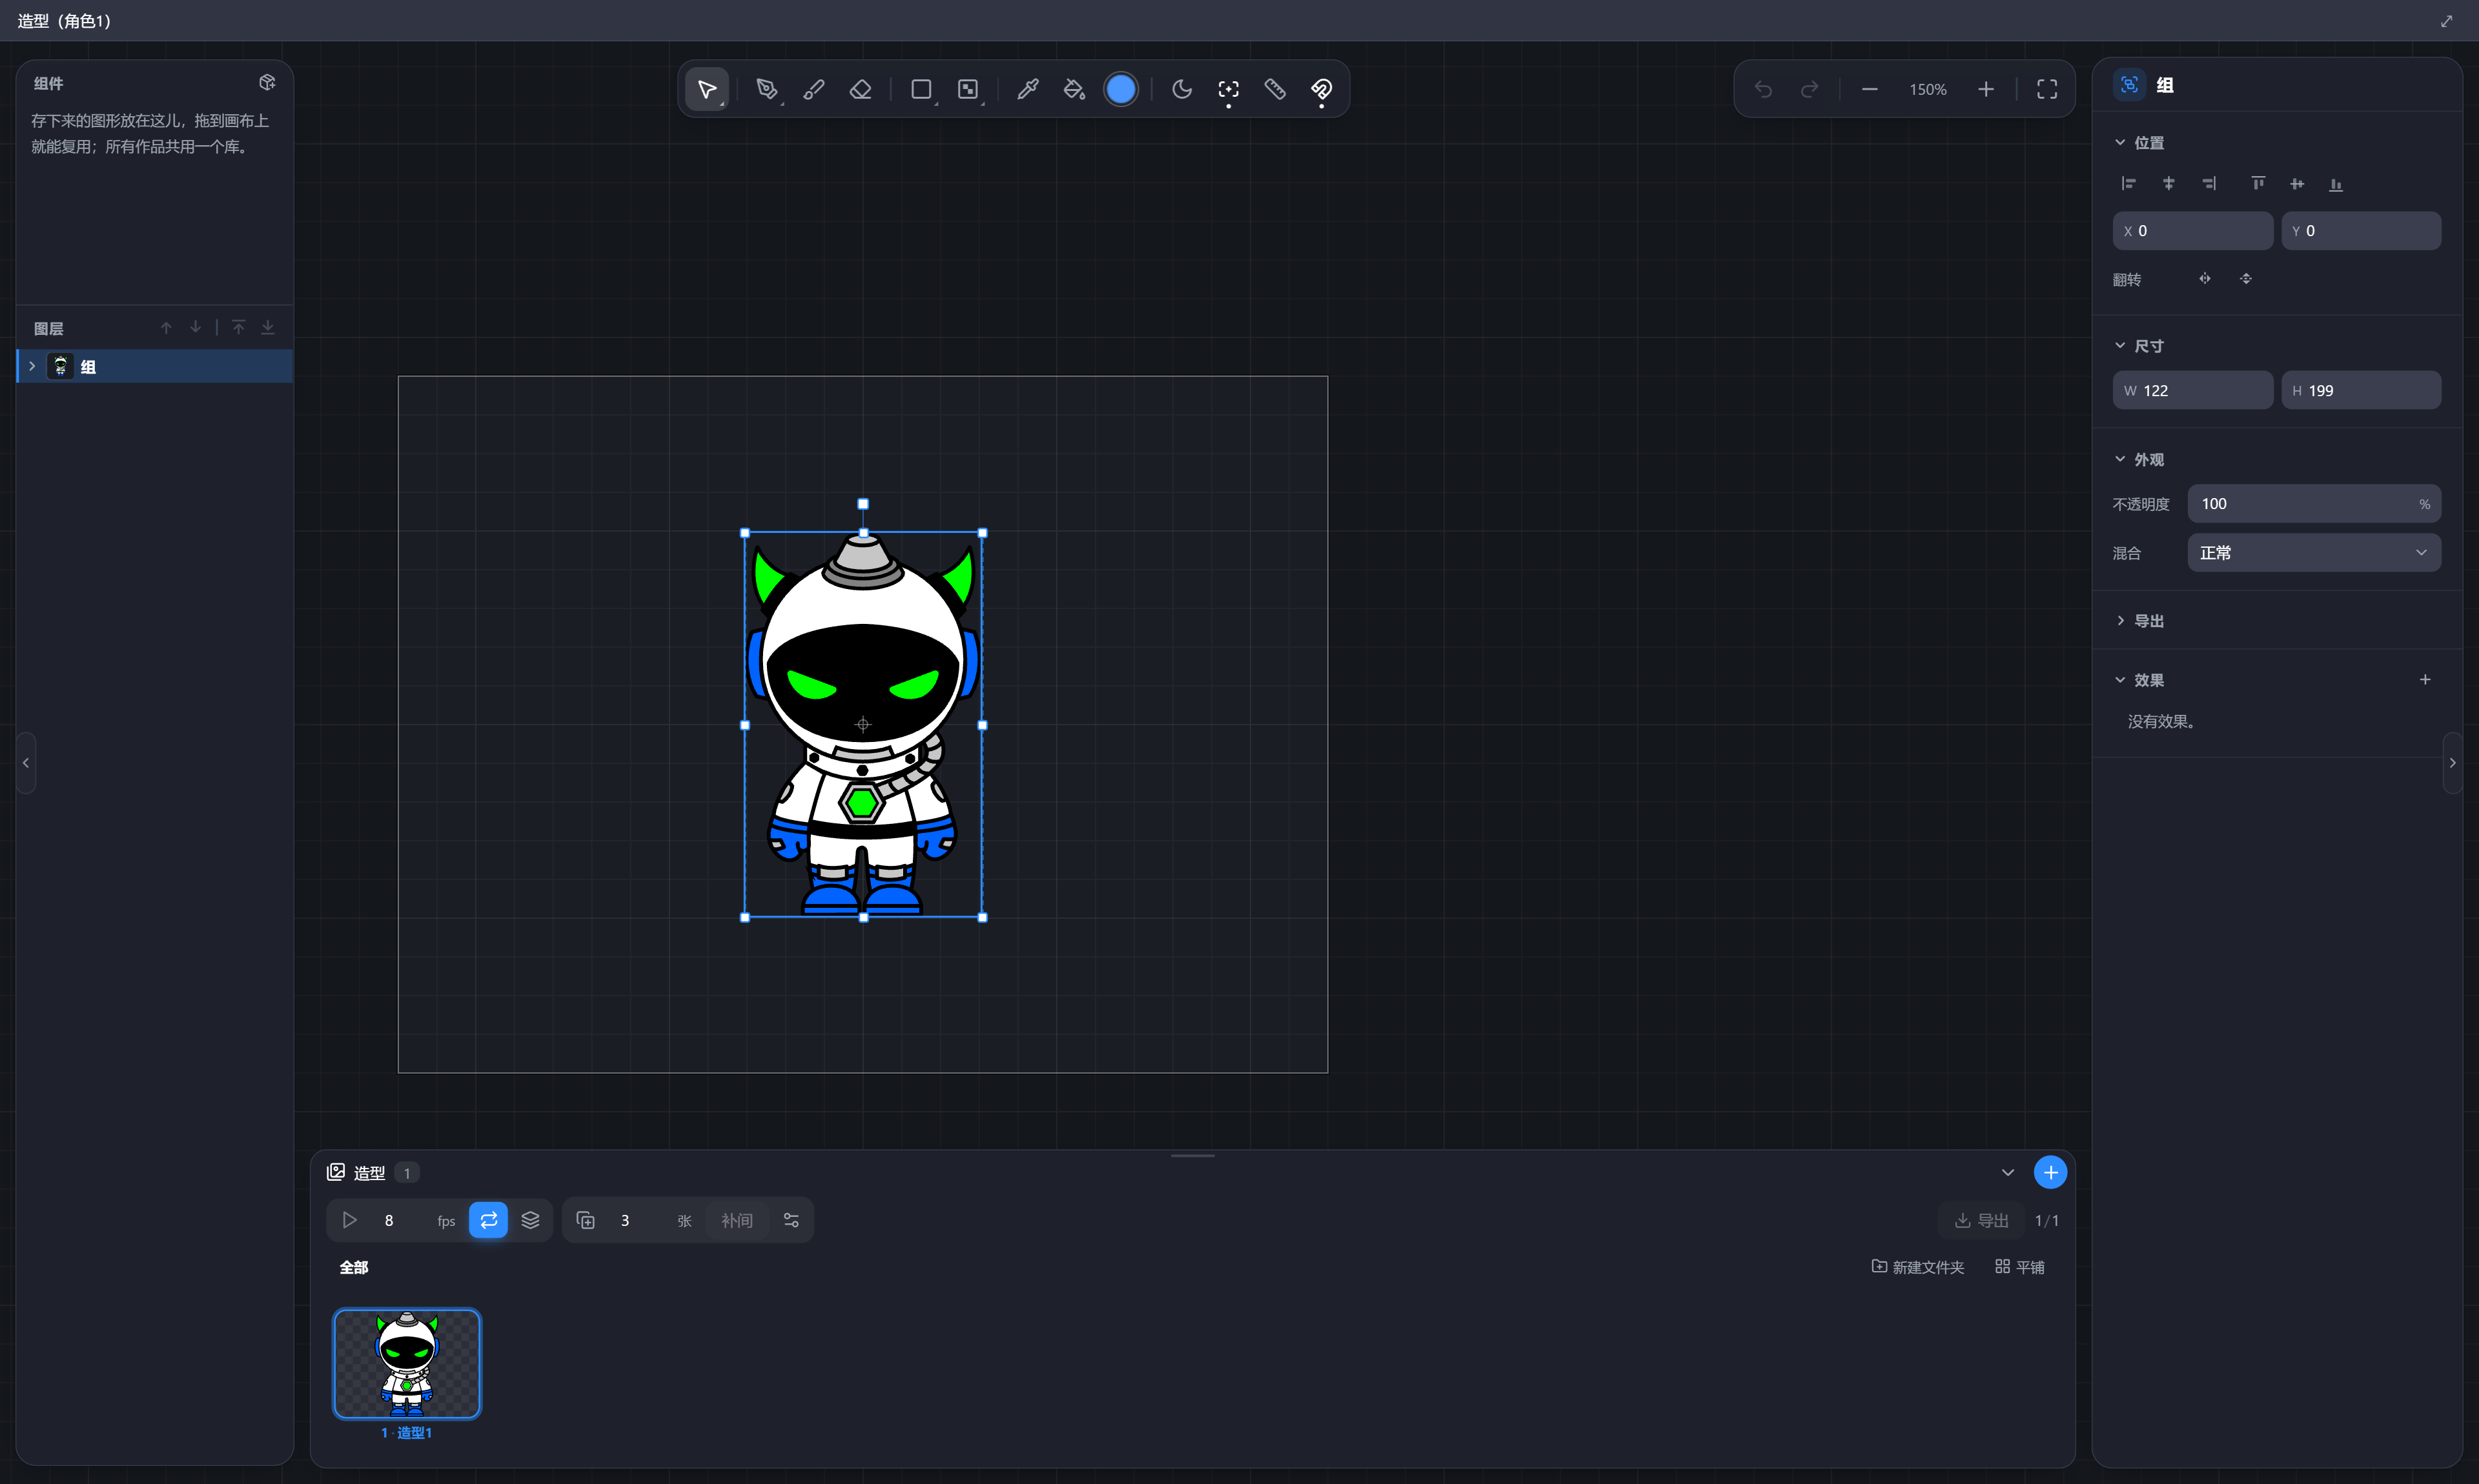2479x1484 pixels.
Task: Toggle the ruler tool
Action: coord(1276,90)
